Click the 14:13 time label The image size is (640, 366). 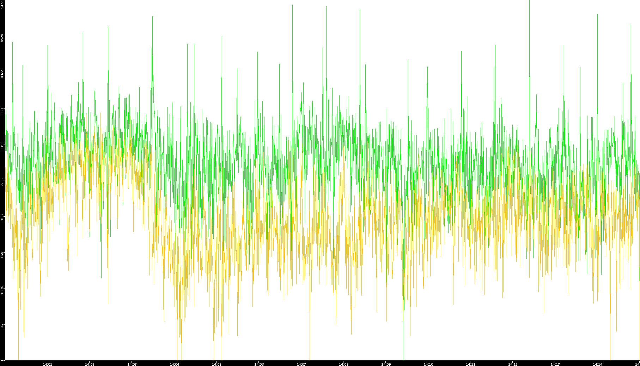555,364
